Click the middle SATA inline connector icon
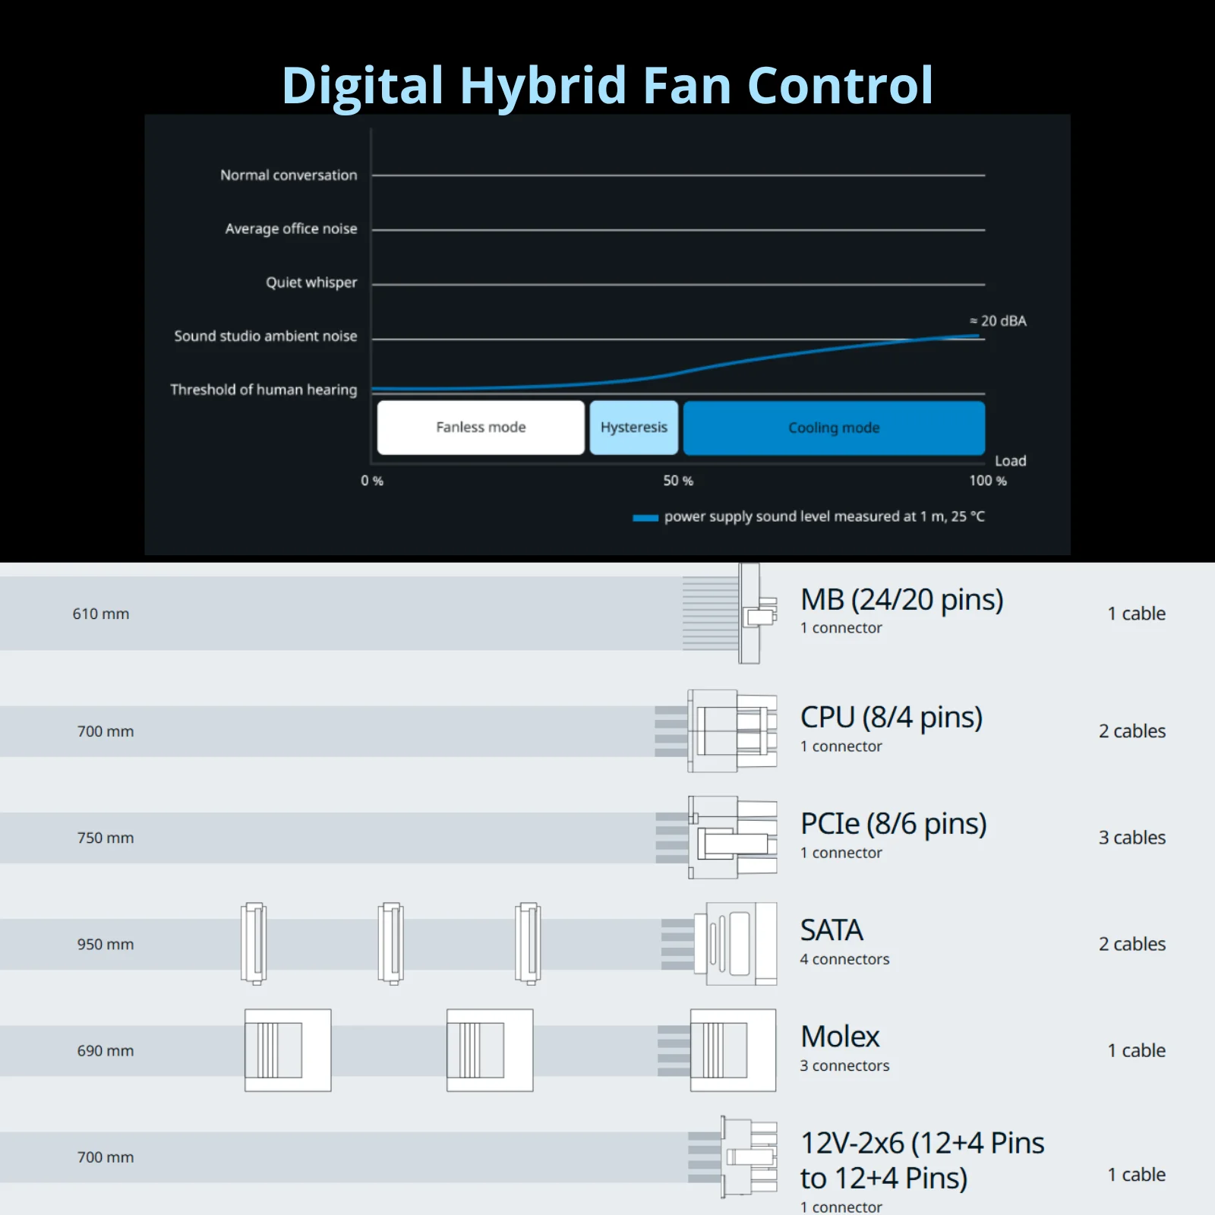The width and height of the screenshot is (1215, 1215). 391,944
